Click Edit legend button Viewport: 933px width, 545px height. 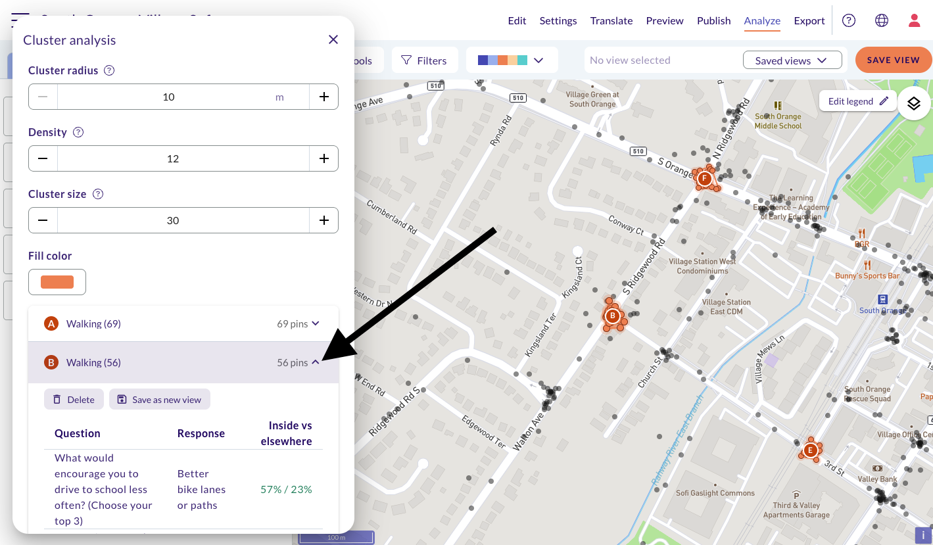click(858, 101)
